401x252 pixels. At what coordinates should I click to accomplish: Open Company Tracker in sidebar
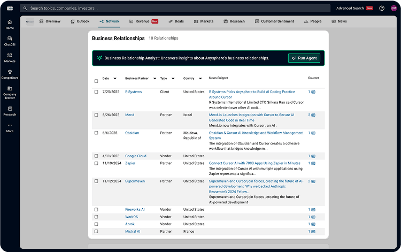click(10, 92)
